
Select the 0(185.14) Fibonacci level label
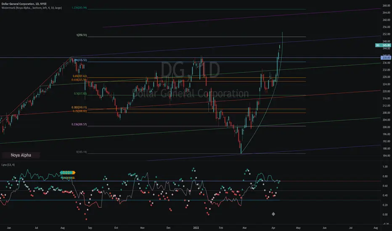82,152
